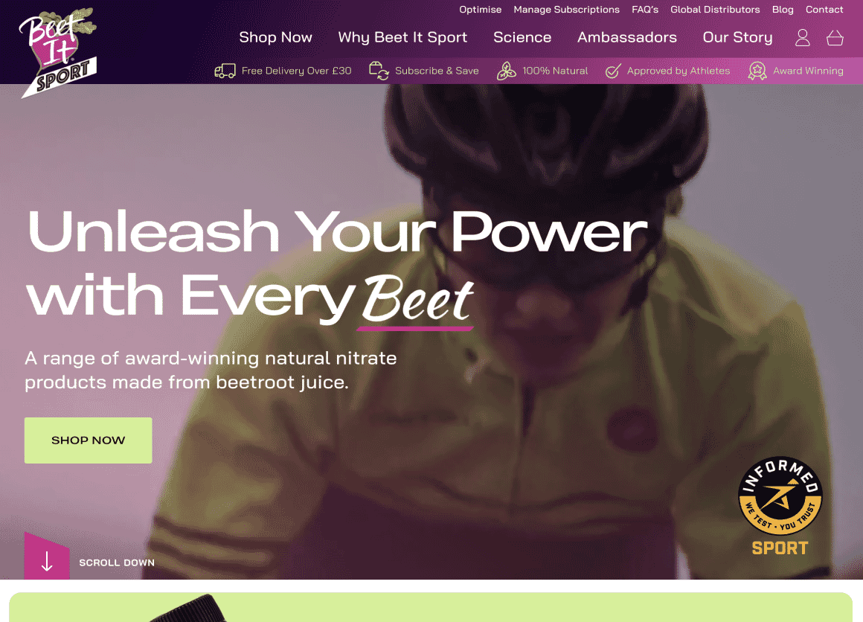Go to the Science page
The width and height of the screenshot is (863, 622).
point(522,37)
